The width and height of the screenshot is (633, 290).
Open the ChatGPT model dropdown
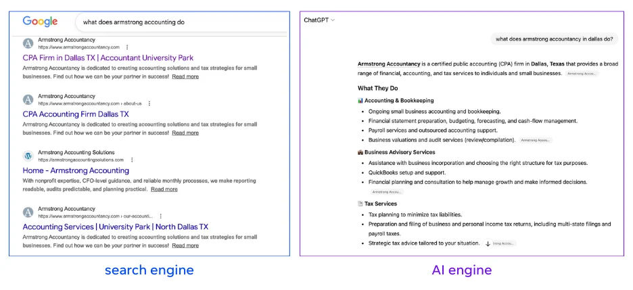(319, 20)
